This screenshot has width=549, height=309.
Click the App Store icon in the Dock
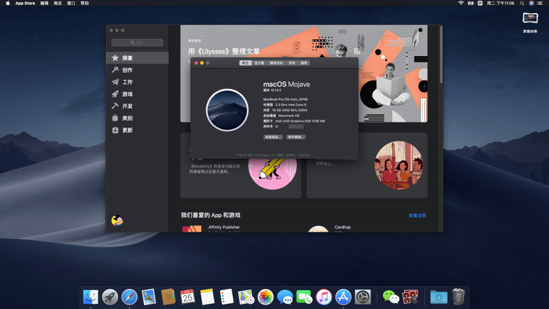(x=343, y=297)
